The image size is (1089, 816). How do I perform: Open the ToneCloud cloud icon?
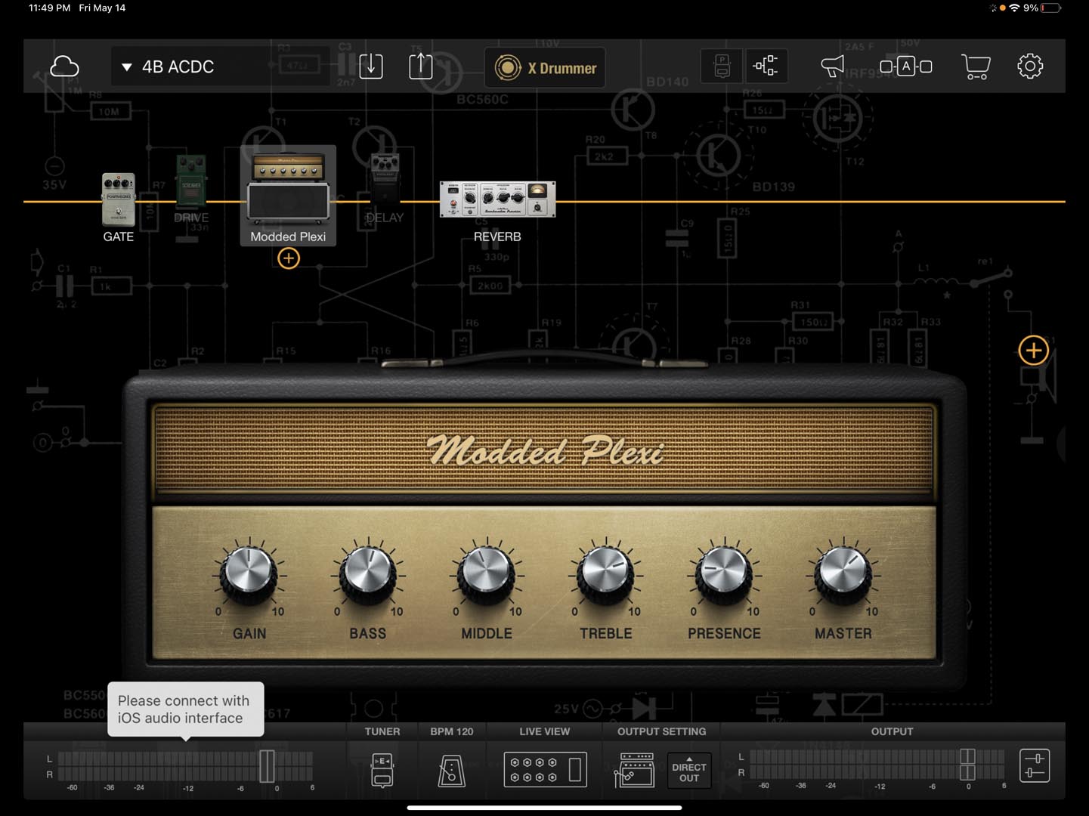(x=64, y=66)
